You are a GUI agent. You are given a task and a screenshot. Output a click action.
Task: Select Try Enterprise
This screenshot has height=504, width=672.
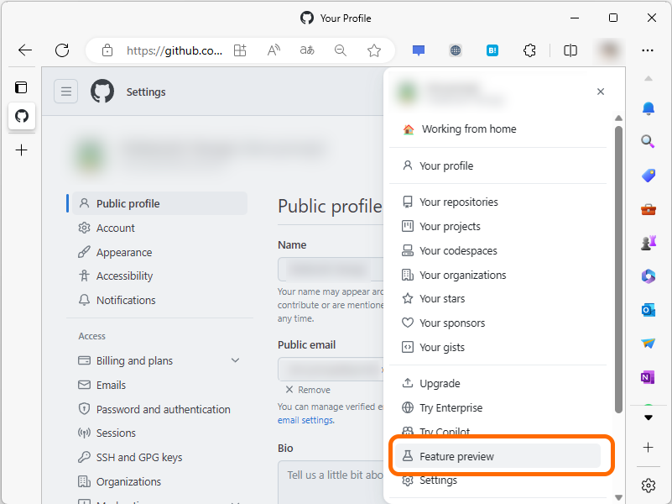pos(498,407)
